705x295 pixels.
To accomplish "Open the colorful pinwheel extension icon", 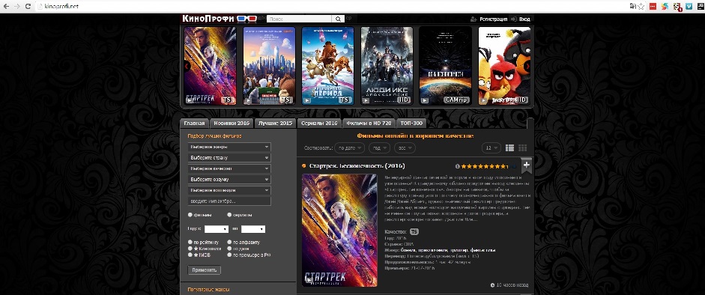I will 665,6.
